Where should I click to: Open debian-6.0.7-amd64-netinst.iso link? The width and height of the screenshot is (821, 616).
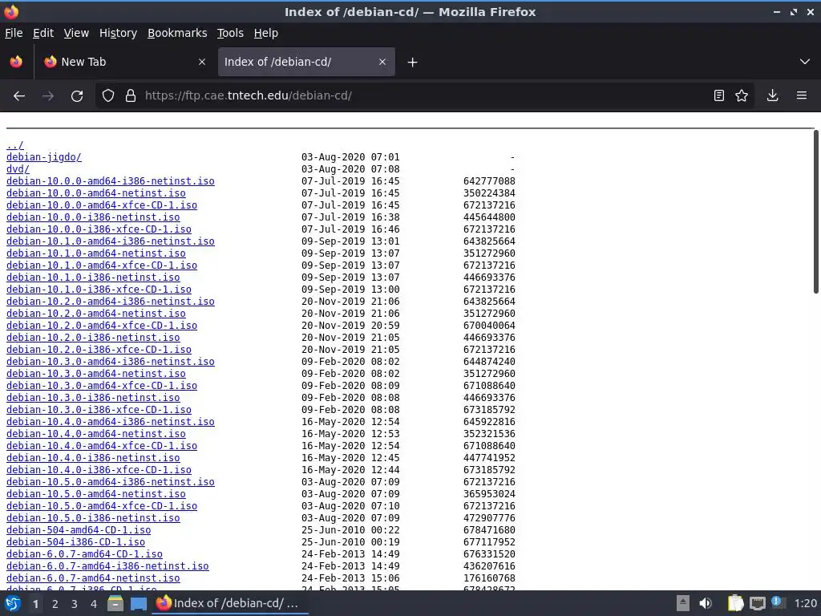(x=93, y=579)
